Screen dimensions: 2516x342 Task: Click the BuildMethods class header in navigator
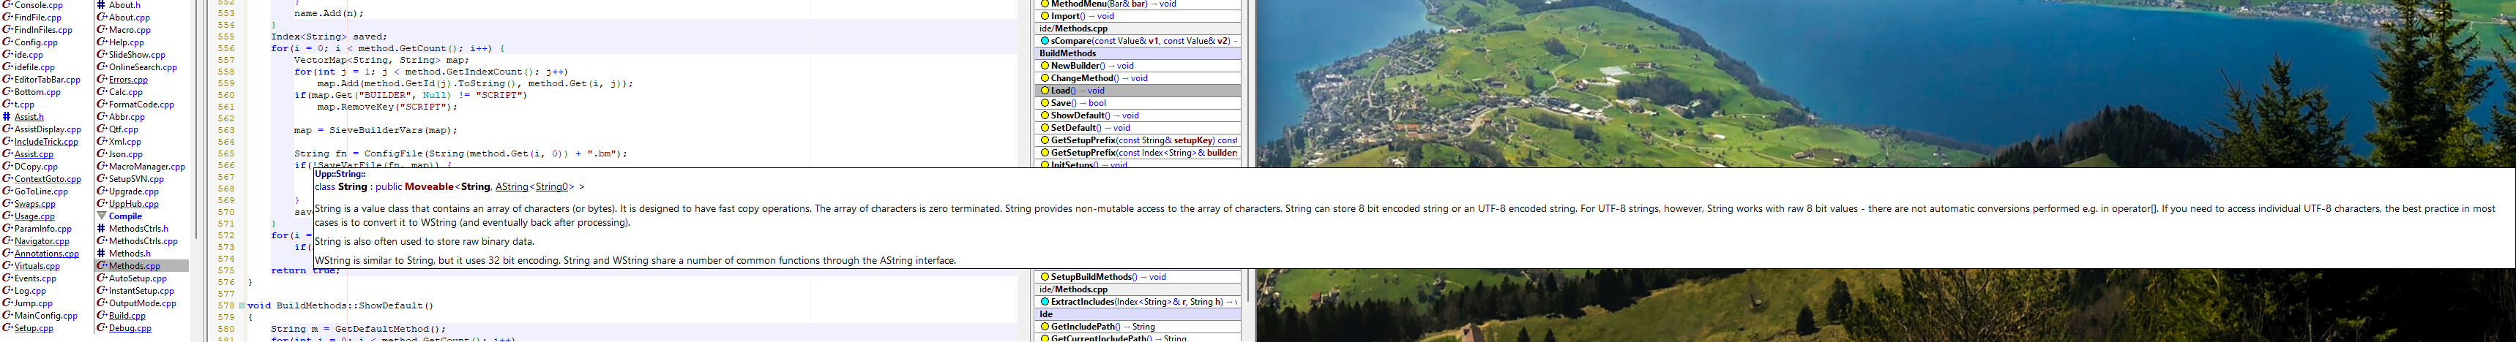[1067, 53]
